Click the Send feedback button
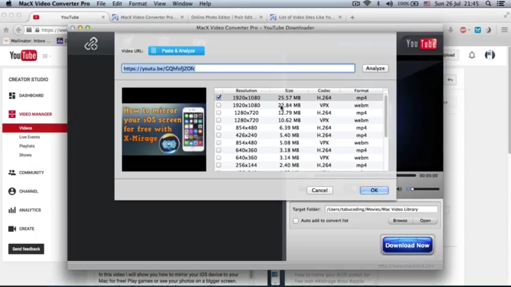The image size is (511, 287). [26, 249]
